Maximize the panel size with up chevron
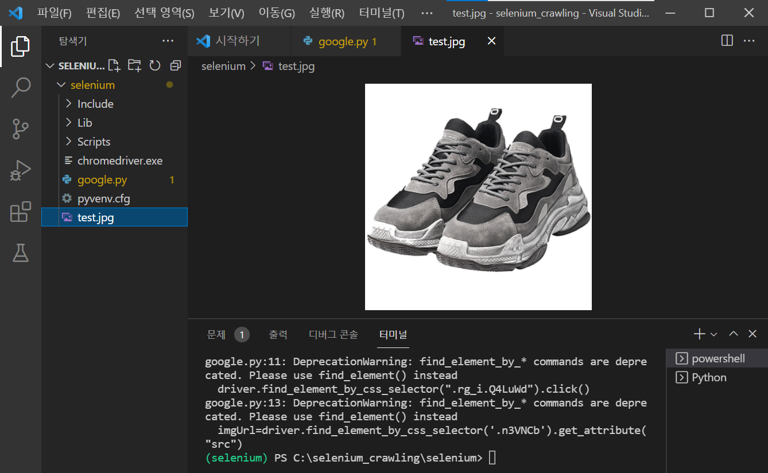The image size is (768, 473). coord(734,334)
